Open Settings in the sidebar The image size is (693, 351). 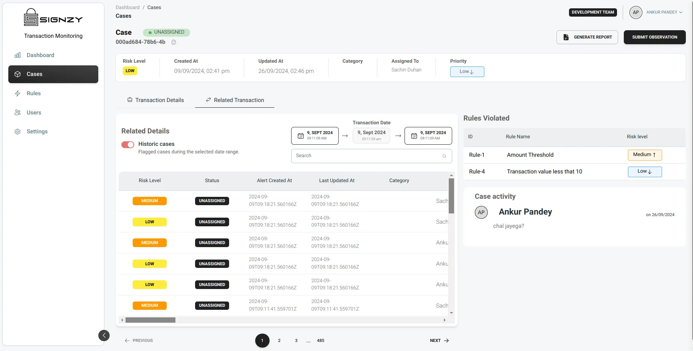[53, 131]
